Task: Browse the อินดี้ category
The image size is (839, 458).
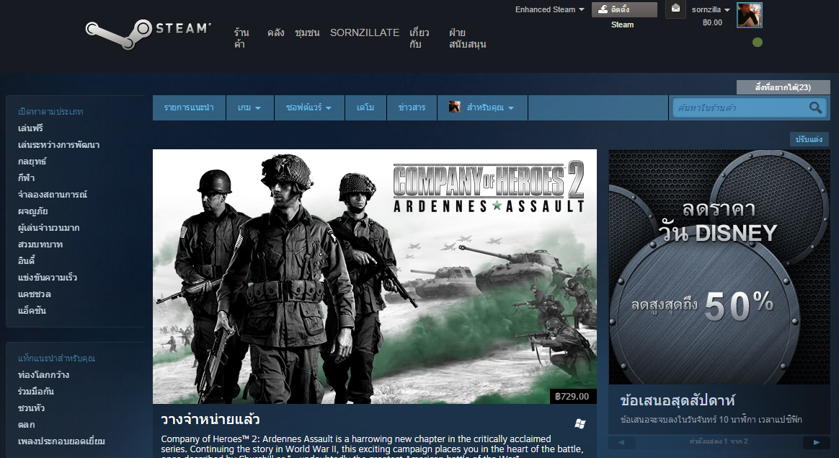Action: point(26,261)
